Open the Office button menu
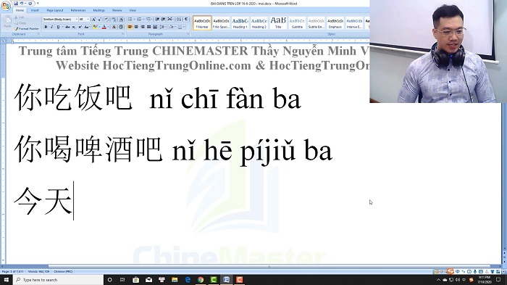Viewport: 507px width, 285px height. pos(6,6)
